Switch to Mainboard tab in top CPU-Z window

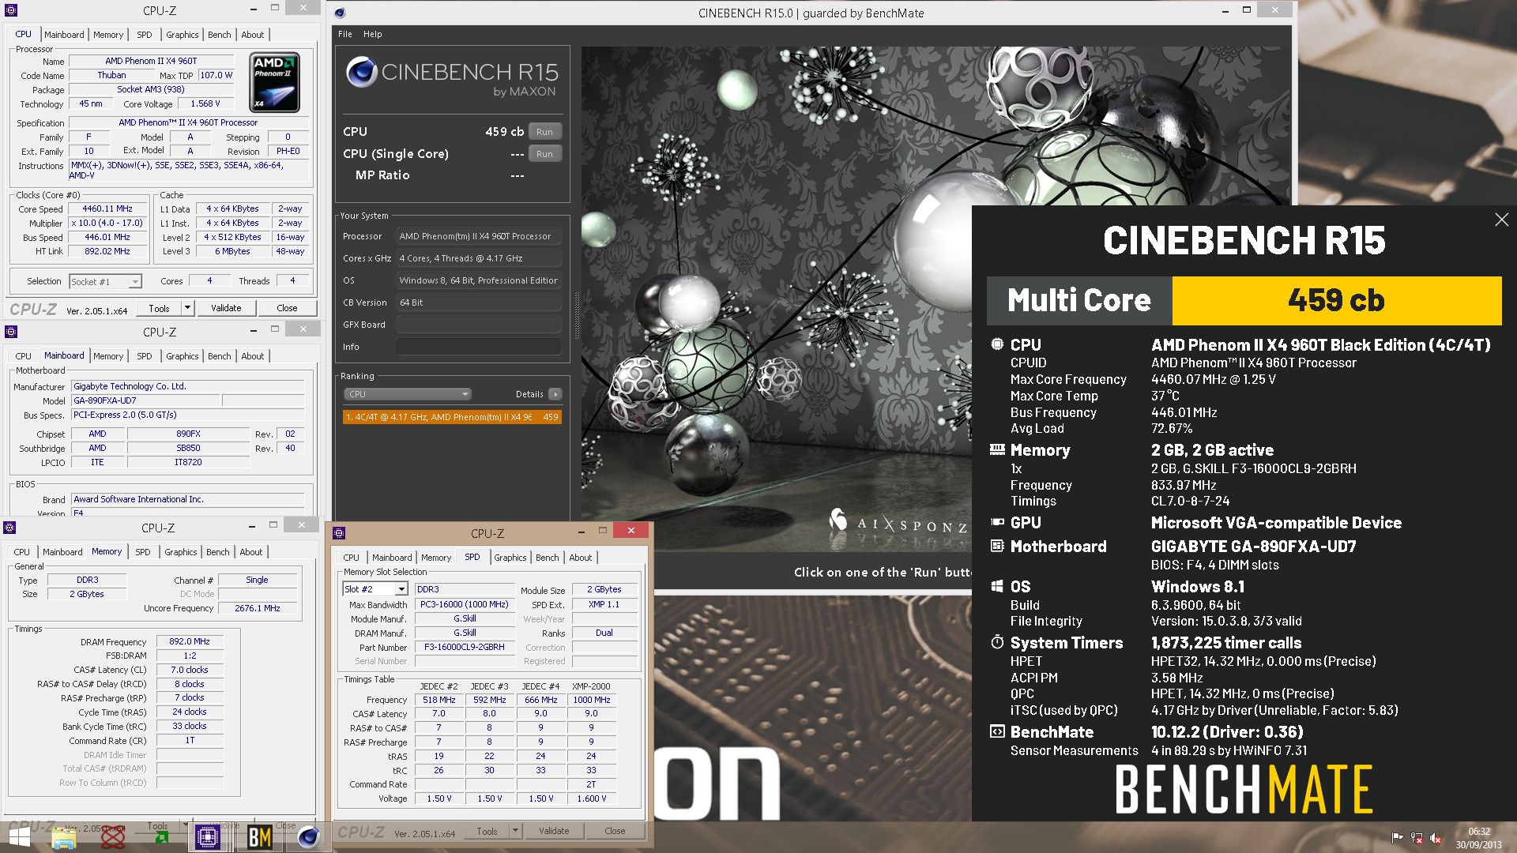[64, 35]
